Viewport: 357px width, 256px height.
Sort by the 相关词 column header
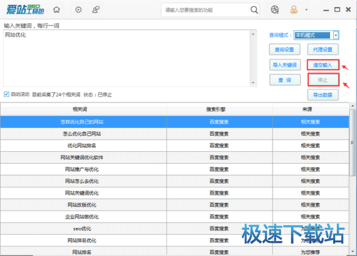click(x=80, y=110)
